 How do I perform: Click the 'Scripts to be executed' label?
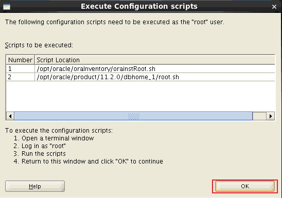pyautogui.click(x=39, y=45)
